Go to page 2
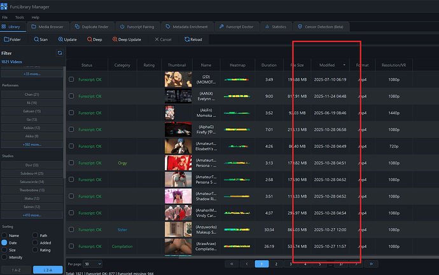Screen dimensions: 439x275 [x=276, y=264]
